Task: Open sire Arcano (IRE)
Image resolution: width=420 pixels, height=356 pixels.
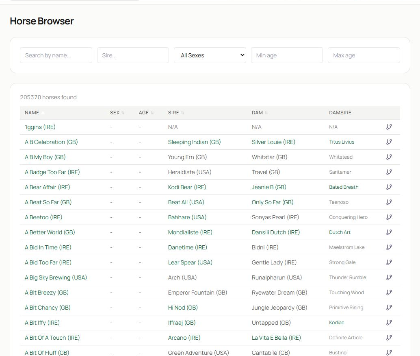Action: [184, 338]
